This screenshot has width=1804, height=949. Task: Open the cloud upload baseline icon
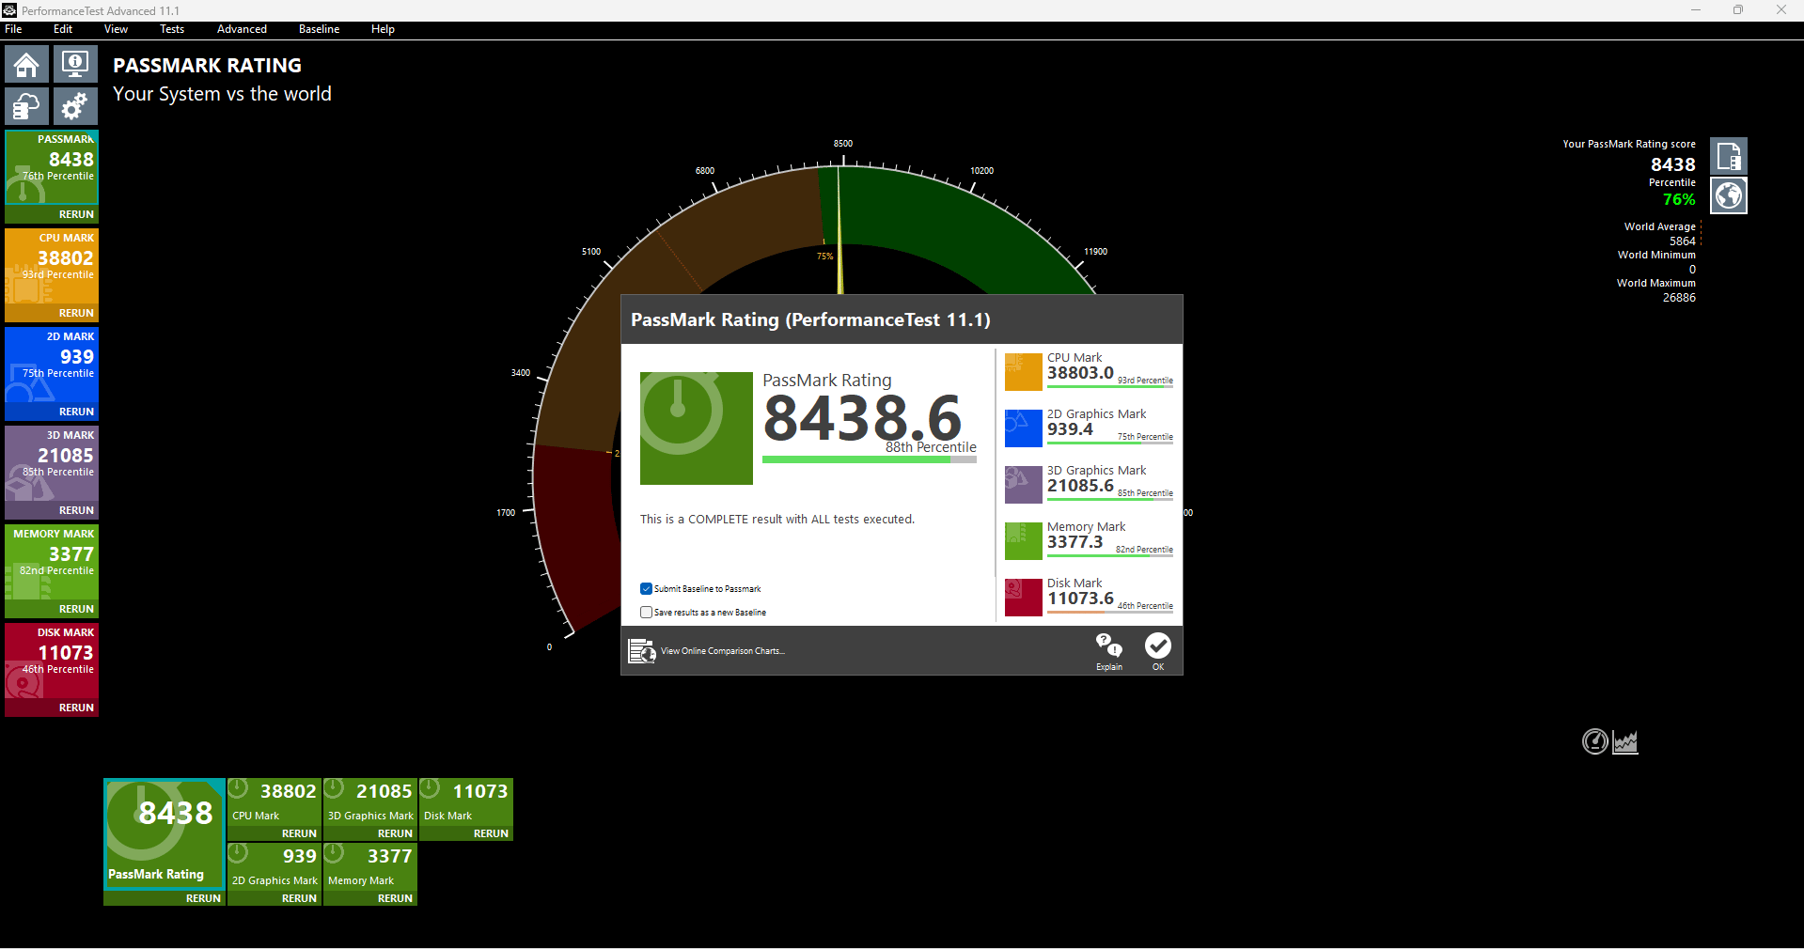[x=26, y=106]
